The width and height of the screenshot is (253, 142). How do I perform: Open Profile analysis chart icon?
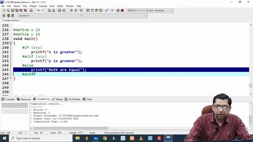pos(118,11)
